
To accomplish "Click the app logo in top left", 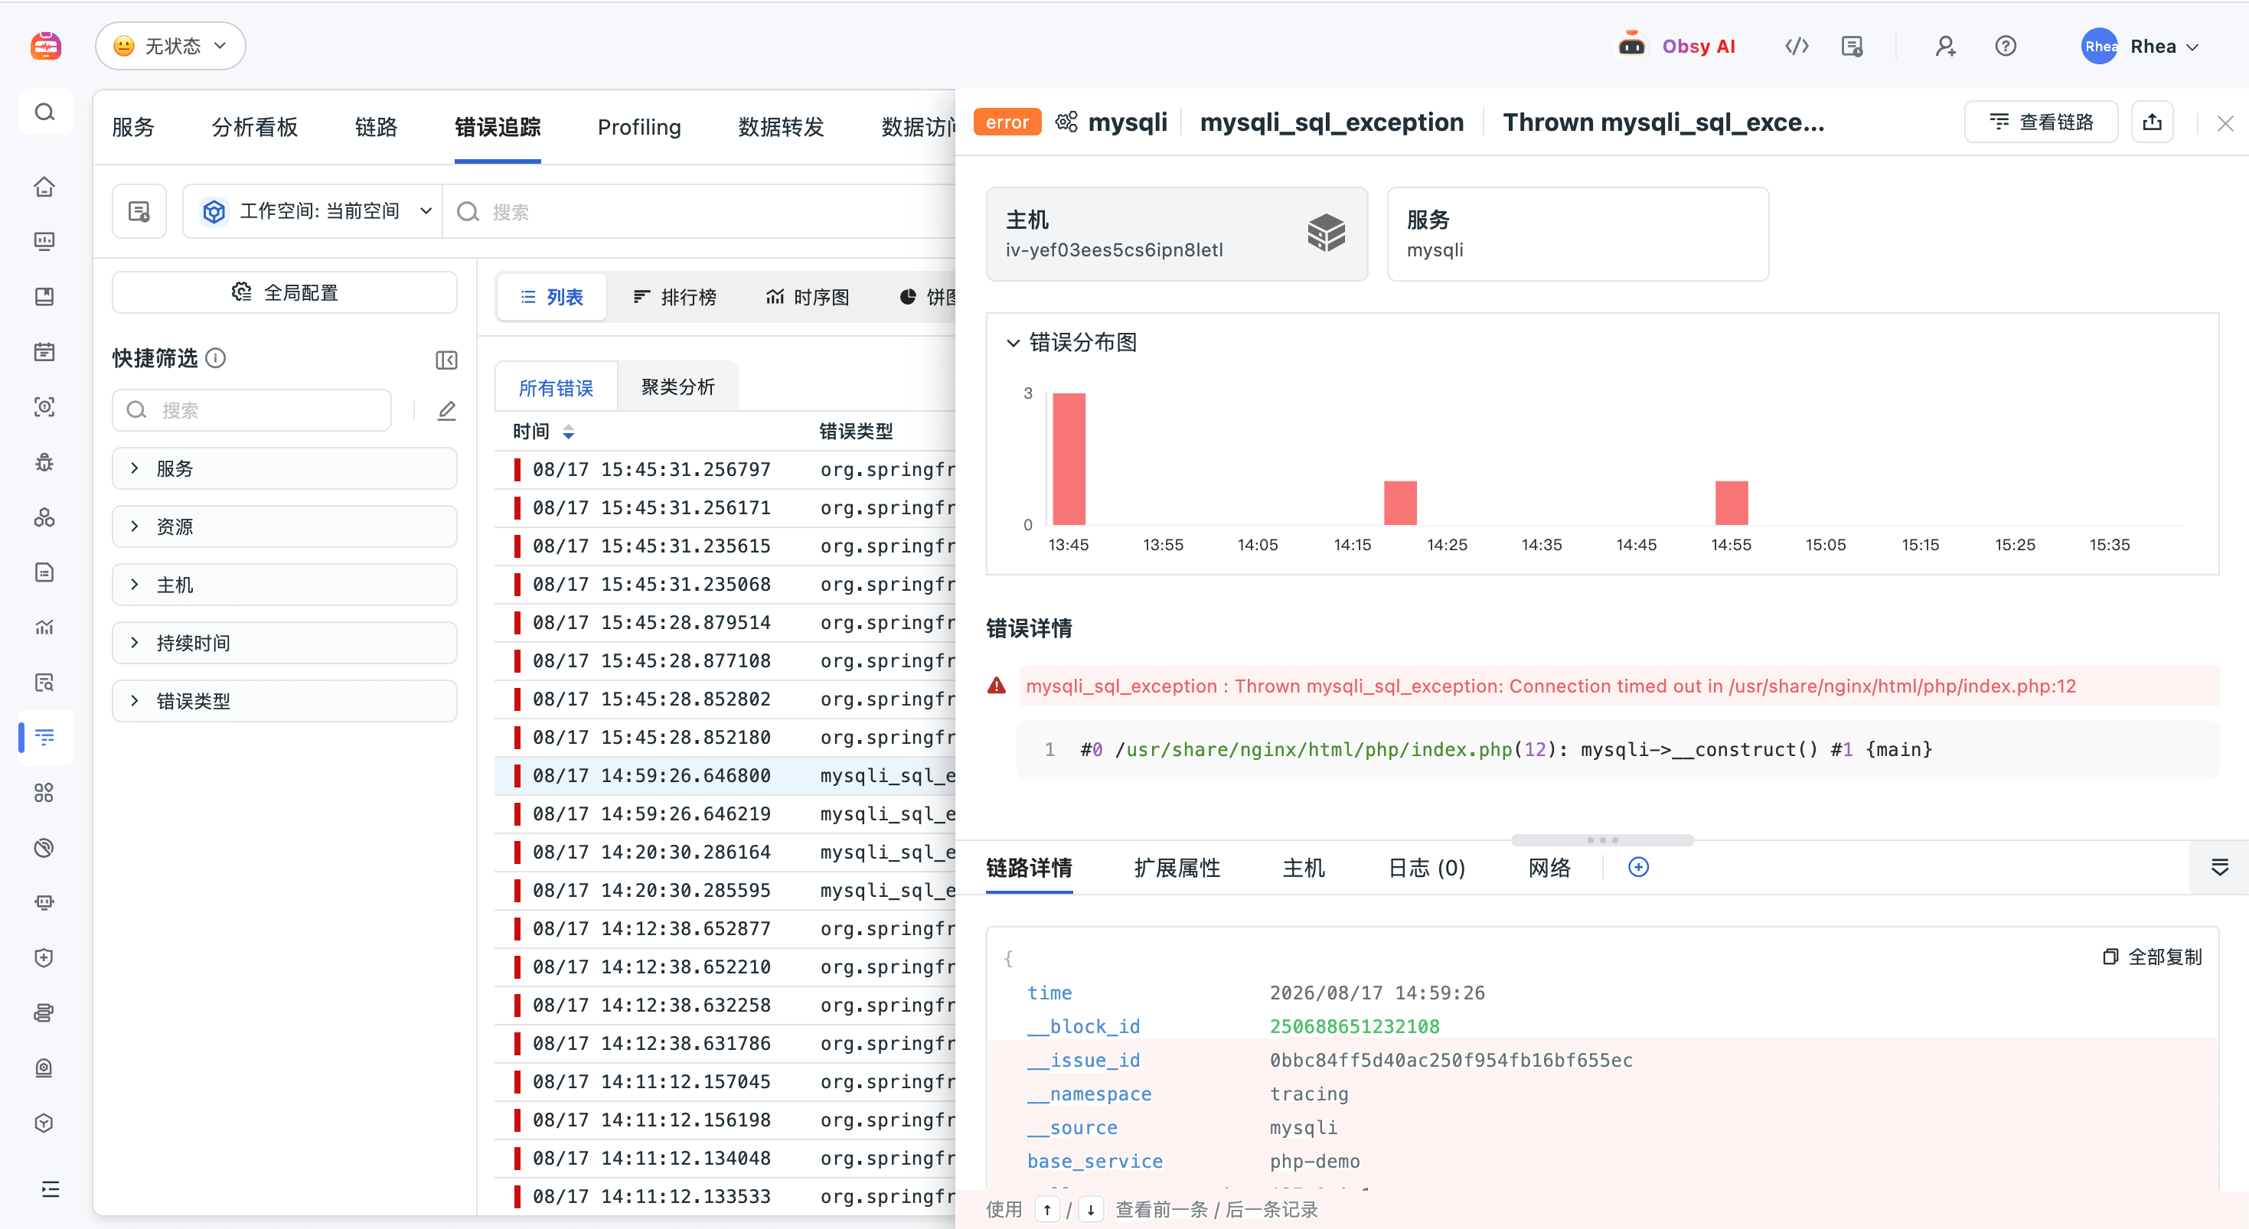I will point(45,45).
